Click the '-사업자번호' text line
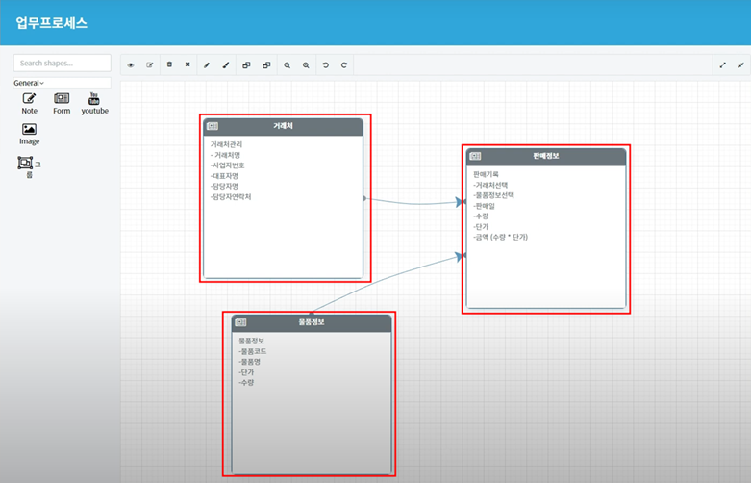Image resolution: width=751 pixels, height=483 pixels. [228, 165]
